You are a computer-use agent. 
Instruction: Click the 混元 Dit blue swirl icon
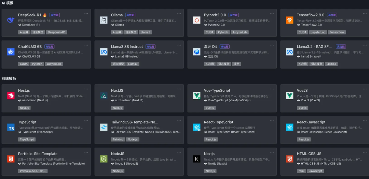pos(197,52)
